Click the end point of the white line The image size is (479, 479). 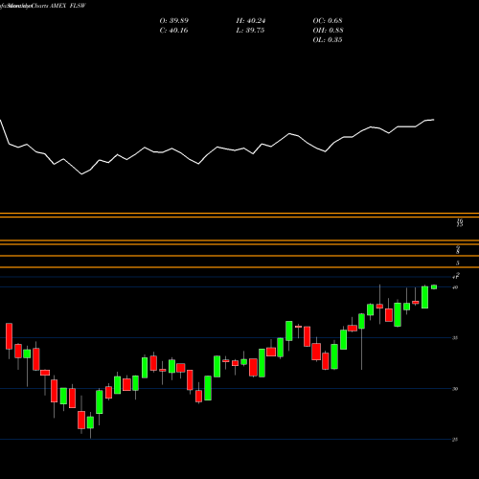coord(434,120)
